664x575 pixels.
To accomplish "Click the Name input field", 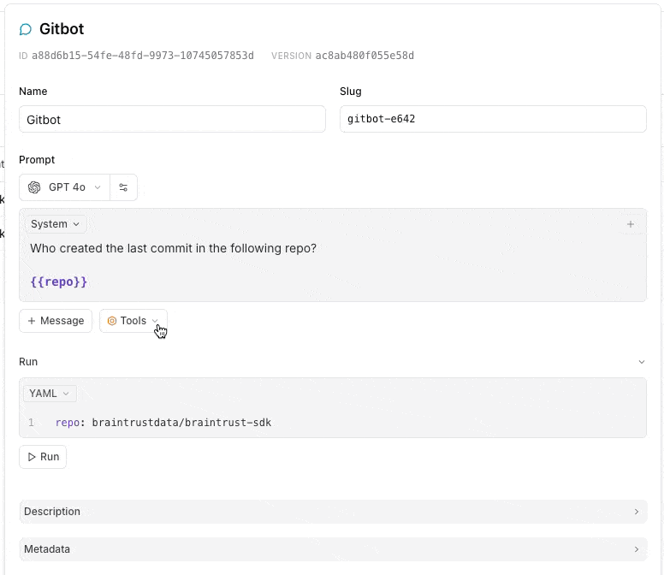I will 172,119.
